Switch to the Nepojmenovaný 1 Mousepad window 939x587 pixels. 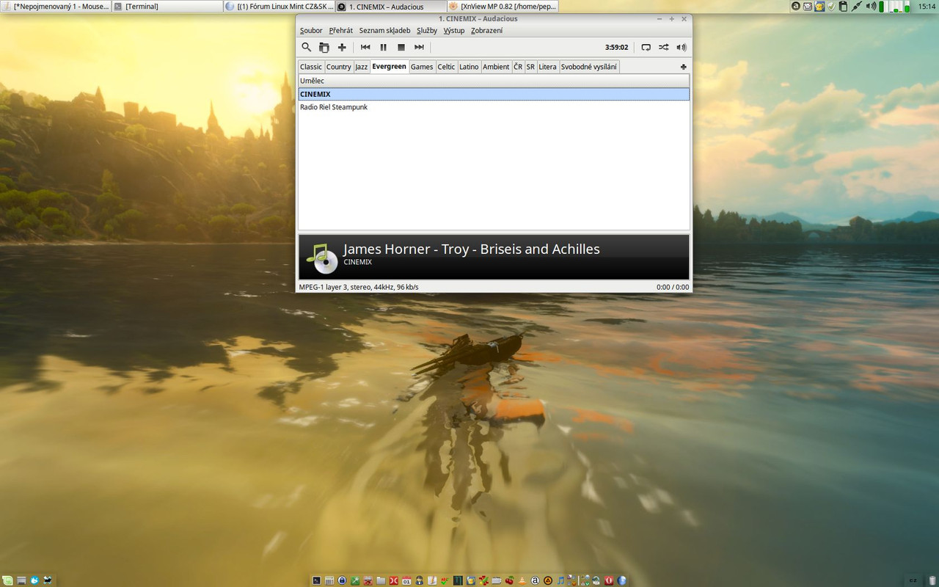coord(56,7)
